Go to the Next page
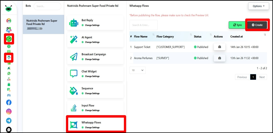273x133 pixels. click(262, 77)
